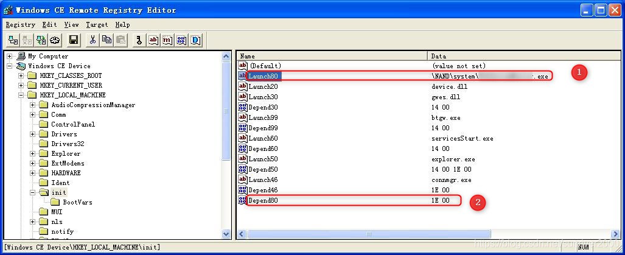Screen dimensions: 625x255
Task: Click the string icon beside (Default)
Action: click(x=242, y=65)
